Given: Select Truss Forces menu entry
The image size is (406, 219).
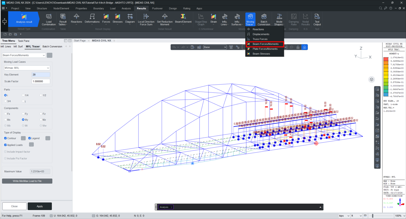Looking at the screenshot, I should coord(265,39).
